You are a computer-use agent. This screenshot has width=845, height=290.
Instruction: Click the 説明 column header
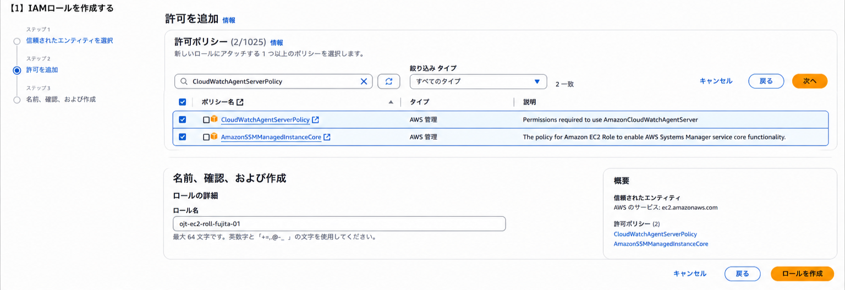pyautogui.click(x=529, y=102)
